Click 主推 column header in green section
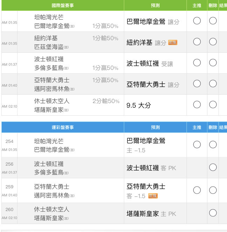Viewport: 227px width, 232px height. pyautogui.click(x=197, y=6)
